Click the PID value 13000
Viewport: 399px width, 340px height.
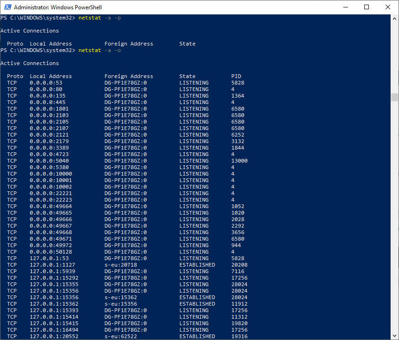click(239, 161)
